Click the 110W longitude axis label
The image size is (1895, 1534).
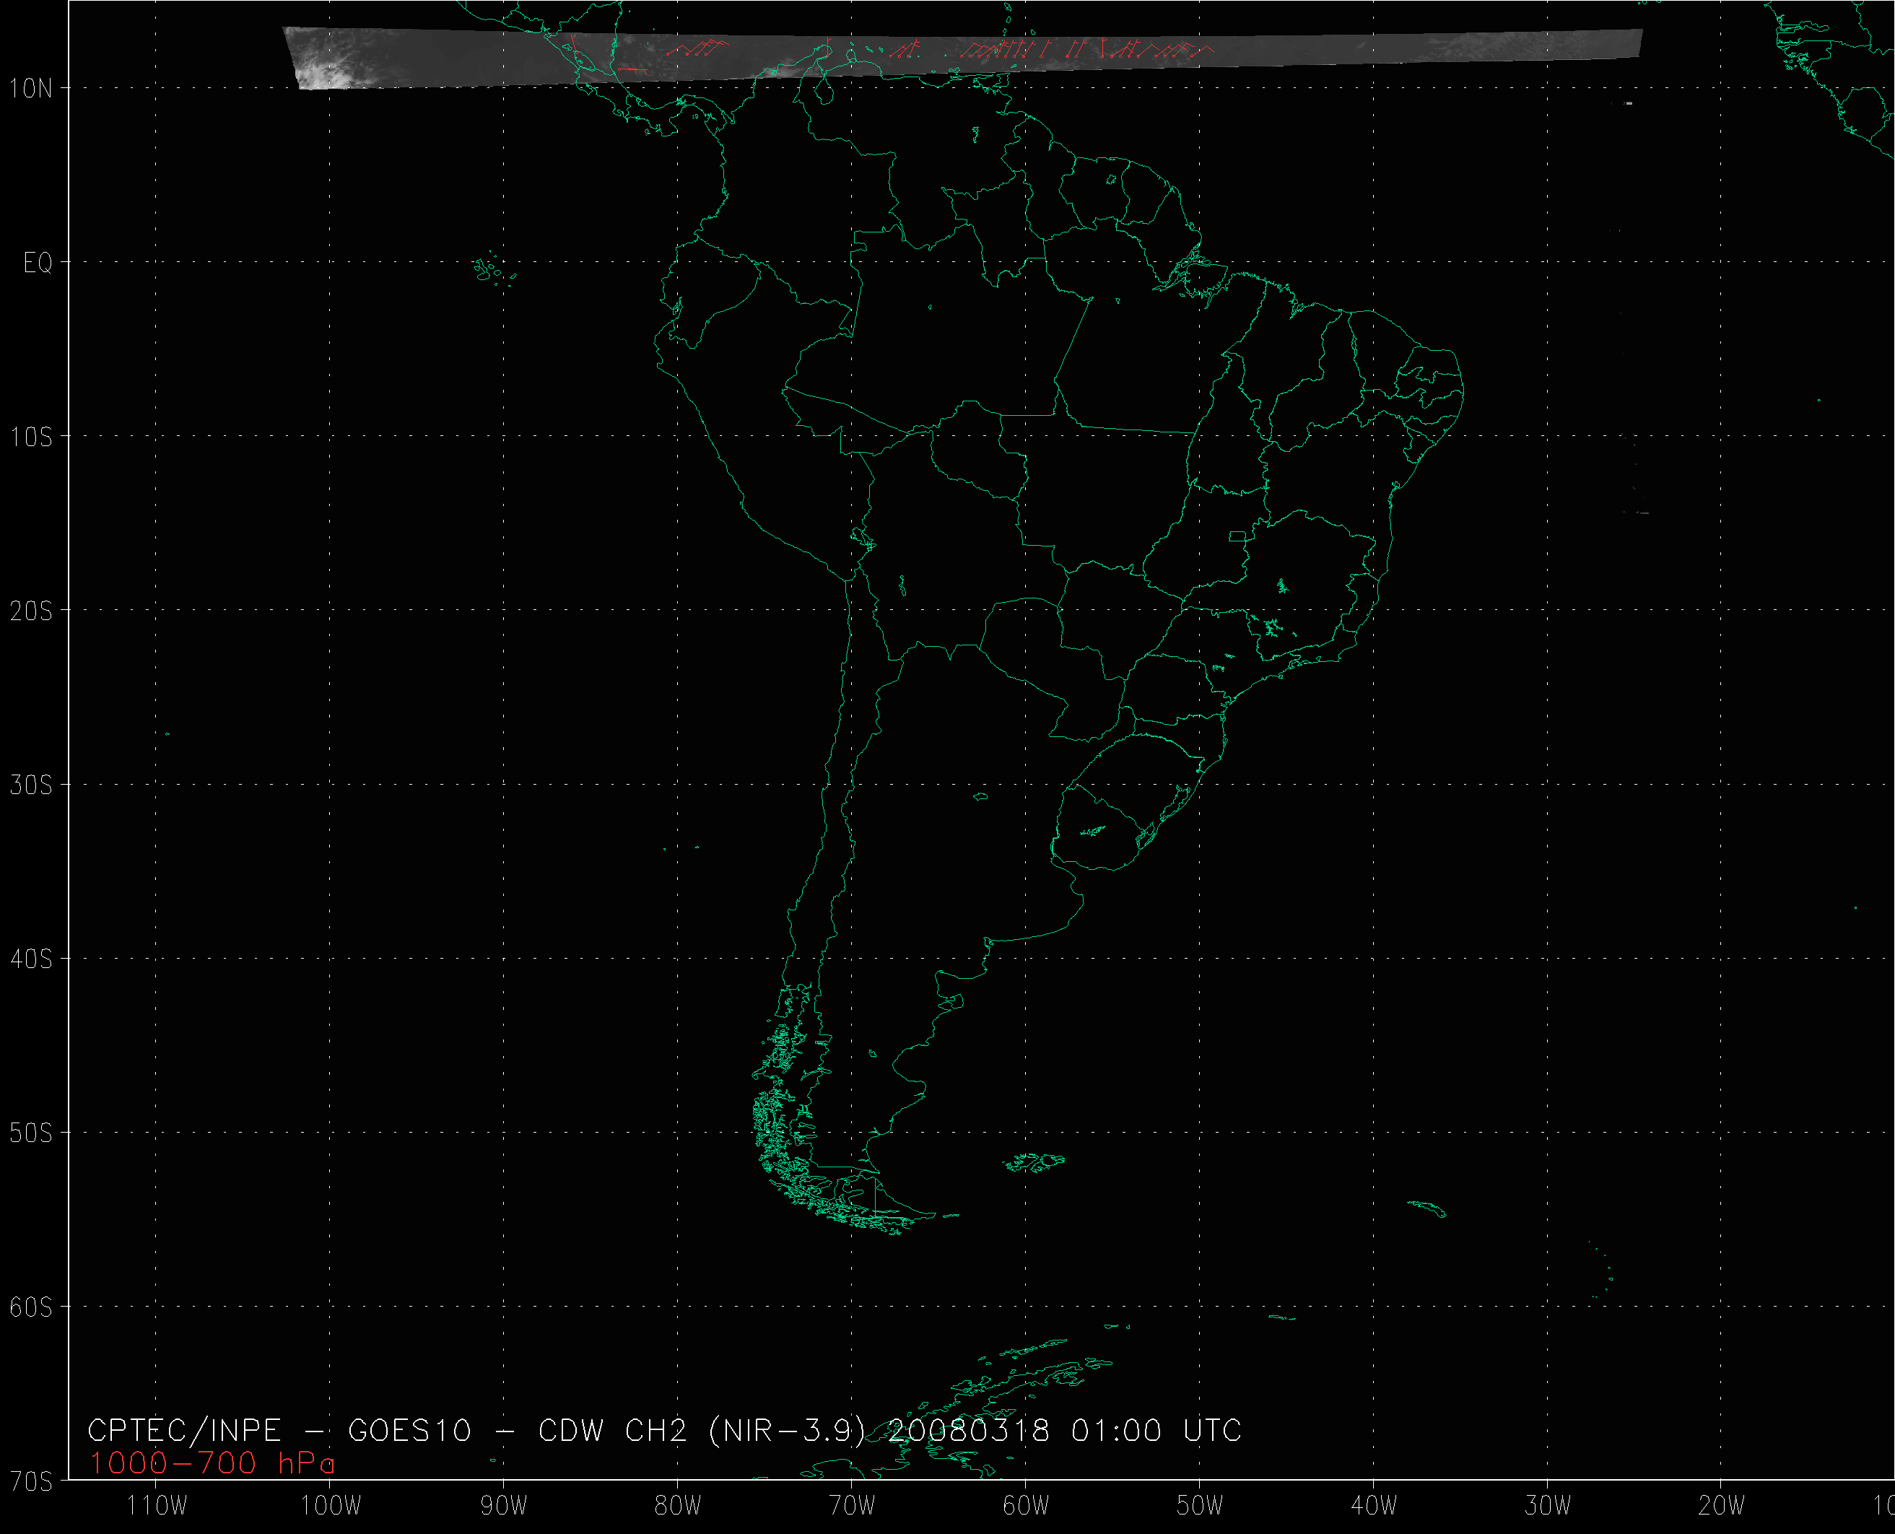tap(157, 1505)
